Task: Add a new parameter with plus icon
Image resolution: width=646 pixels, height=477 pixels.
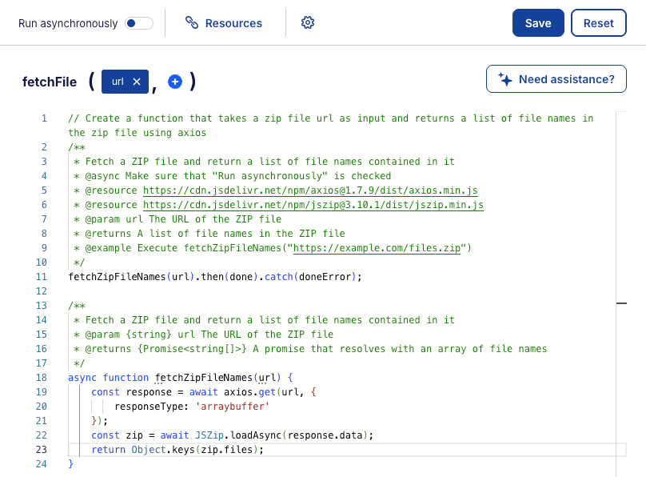Action: [174, 82]
